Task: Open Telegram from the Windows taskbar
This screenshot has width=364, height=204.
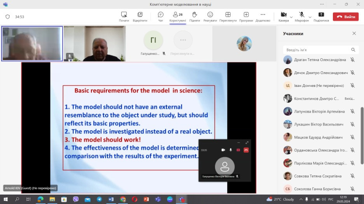Action: point(99,199)
